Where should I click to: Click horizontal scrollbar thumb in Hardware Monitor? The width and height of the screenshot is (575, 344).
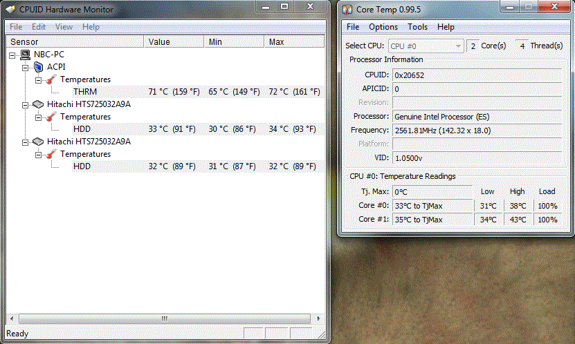click(164, 318)
